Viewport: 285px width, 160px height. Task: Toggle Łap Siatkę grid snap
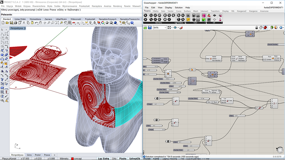coord(104,158)
